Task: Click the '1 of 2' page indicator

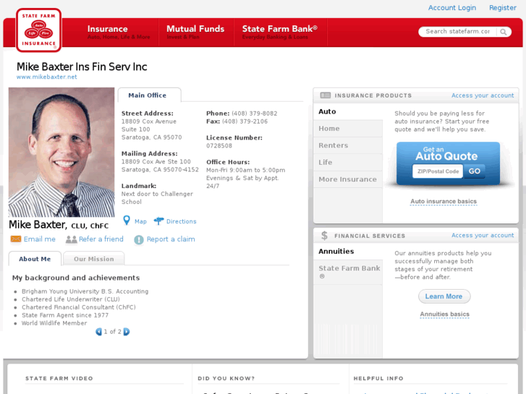Action: pyautogui.click(x=112, y=332)
